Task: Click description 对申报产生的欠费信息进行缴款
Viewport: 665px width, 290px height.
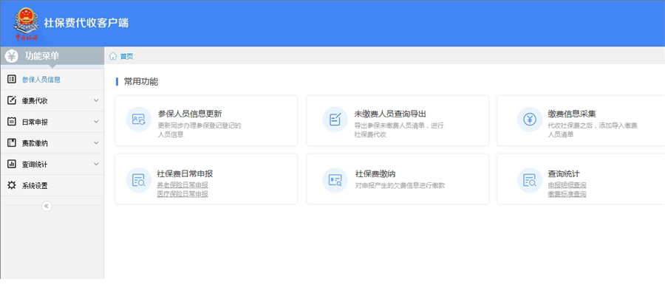Action: pyautogui.click(x=400, y=185)
